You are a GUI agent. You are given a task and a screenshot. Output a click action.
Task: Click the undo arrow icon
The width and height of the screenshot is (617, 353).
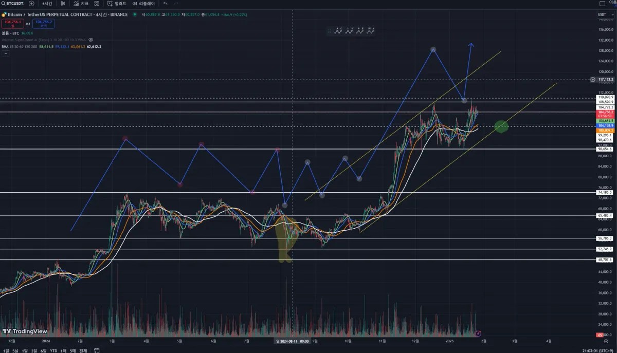[x=165, y=3]
